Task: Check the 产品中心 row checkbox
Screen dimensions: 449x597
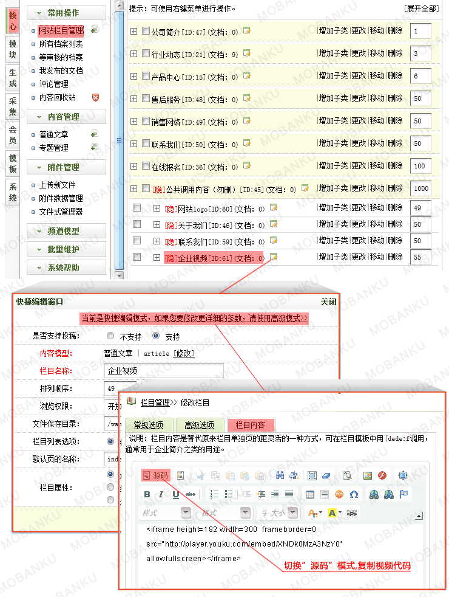Action: point(146,76)
